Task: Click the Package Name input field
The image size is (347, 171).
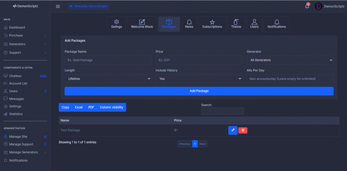Action: coord(108,60)
